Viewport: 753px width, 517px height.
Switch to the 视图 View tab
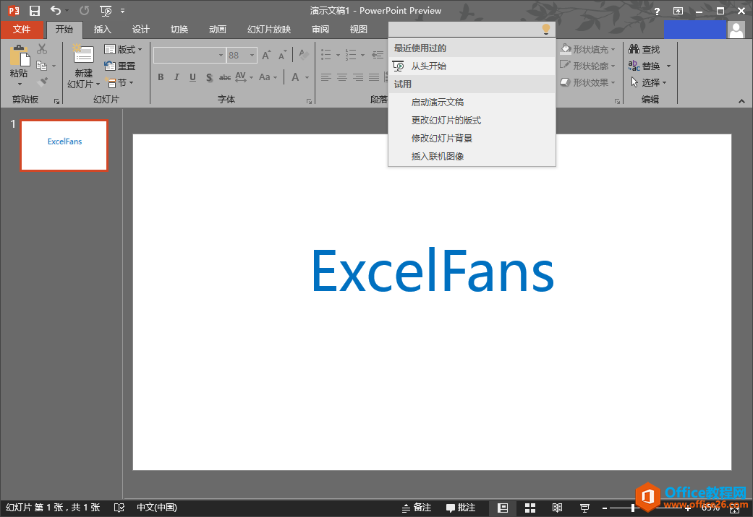[x=359, y=30]
